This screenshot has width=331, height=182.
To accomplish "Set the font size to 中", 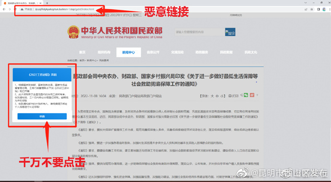I will (217, 96).
